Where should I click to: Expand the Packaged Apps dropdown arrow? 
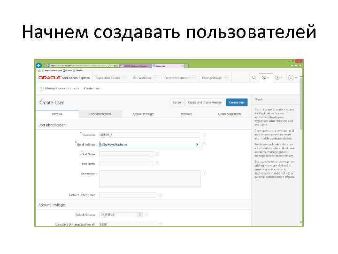click(226, 78)
